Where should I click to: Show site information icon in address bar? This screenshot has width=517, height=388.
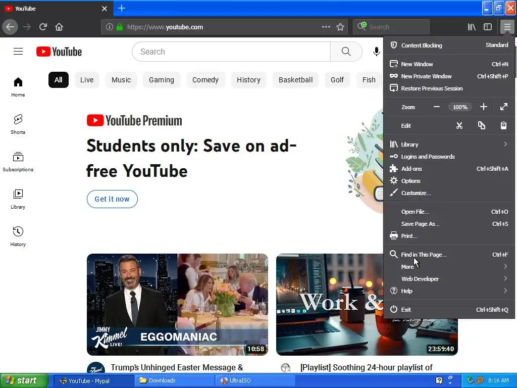pos(110,27)
